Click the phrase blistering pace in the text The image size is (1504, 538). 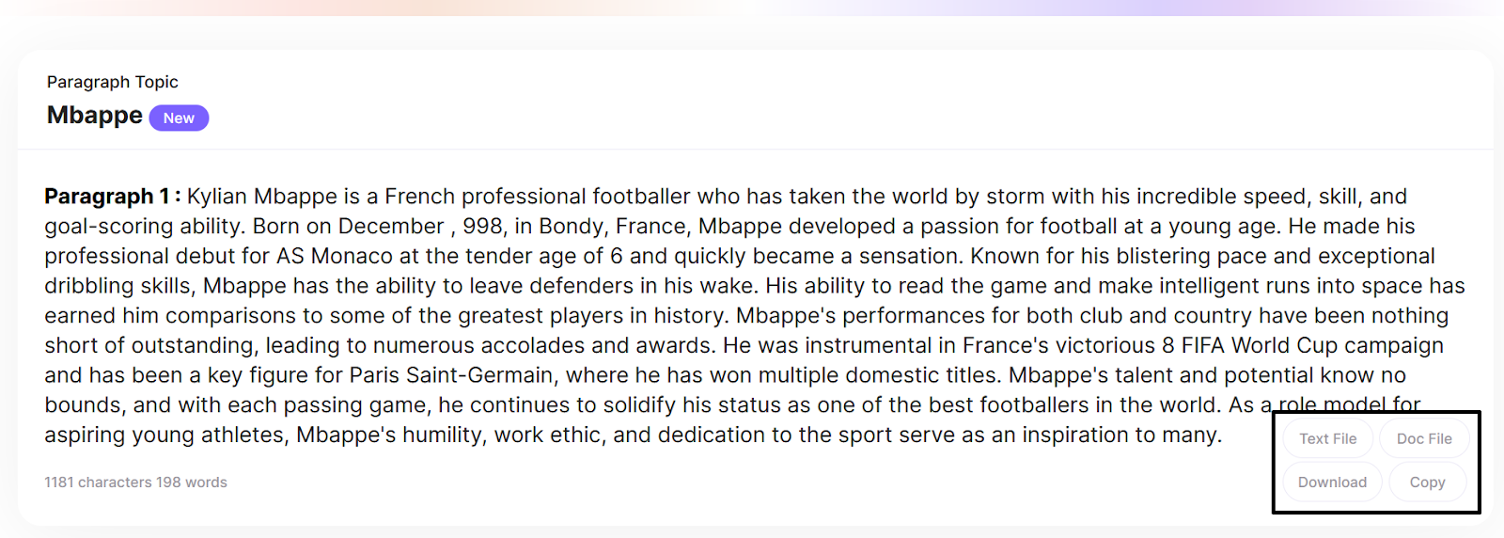tap(1190, 256)
